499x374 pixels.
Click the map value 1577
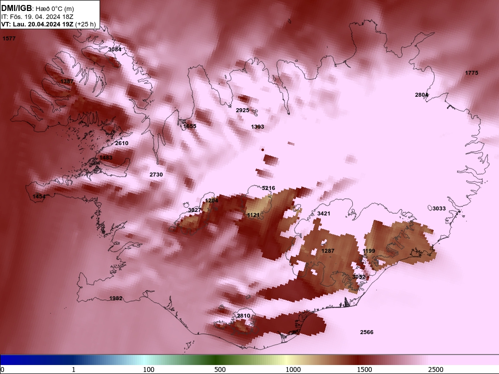coord(9,38)
